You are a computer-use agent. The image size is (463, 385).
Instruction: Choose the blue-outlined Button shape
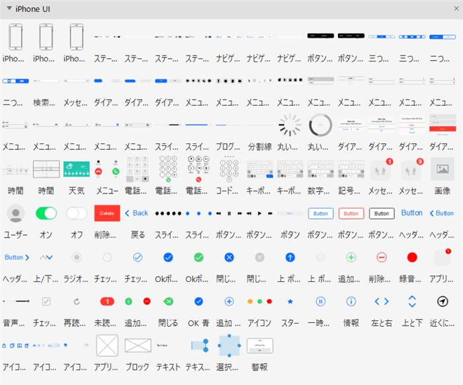[320, 213]
